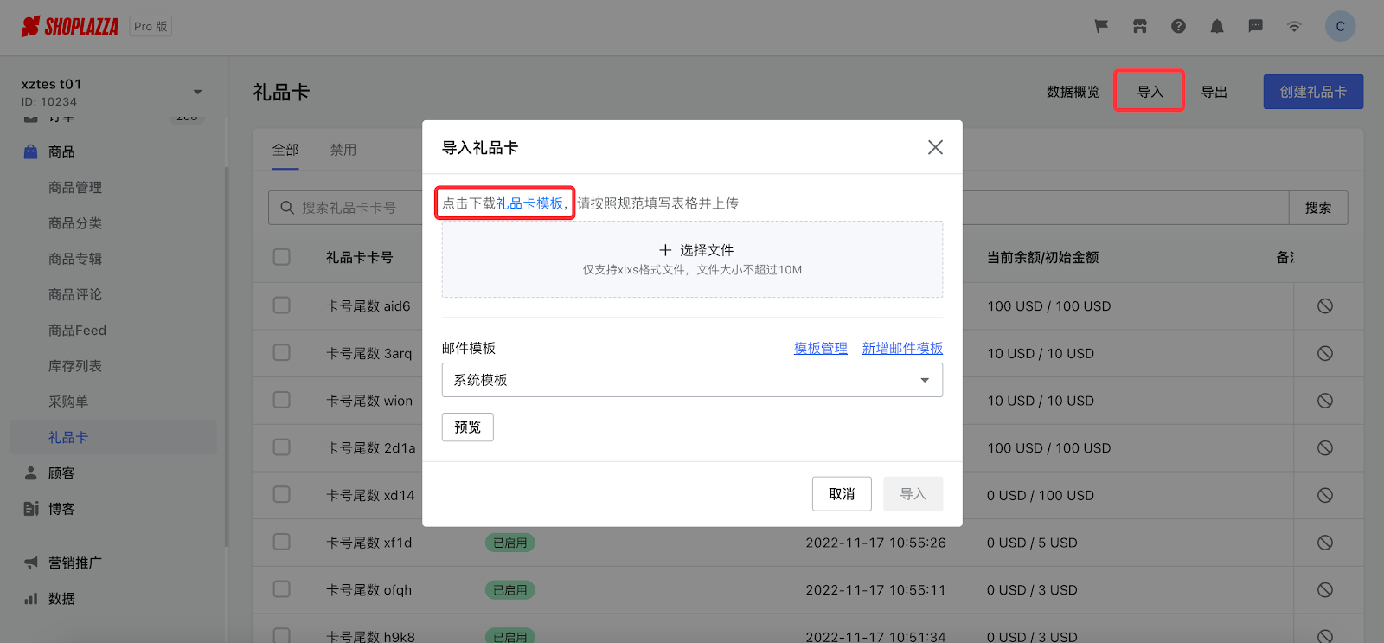Screen dimensions: 1384x643
Task: Select all gift cards checkbox in header
Action: [x=282, y=257]
